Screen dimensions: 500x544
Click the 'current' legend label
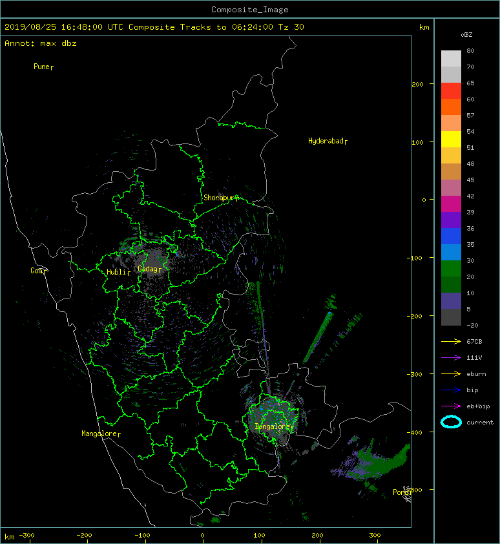tap(480, 423)
